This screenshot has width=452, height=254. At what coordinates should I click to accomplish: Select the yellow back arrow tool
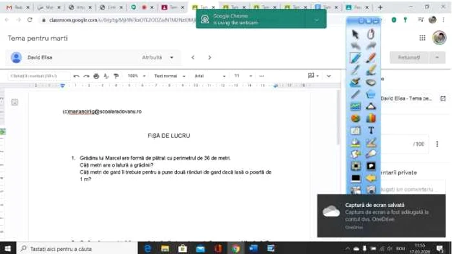pos(371,179)
